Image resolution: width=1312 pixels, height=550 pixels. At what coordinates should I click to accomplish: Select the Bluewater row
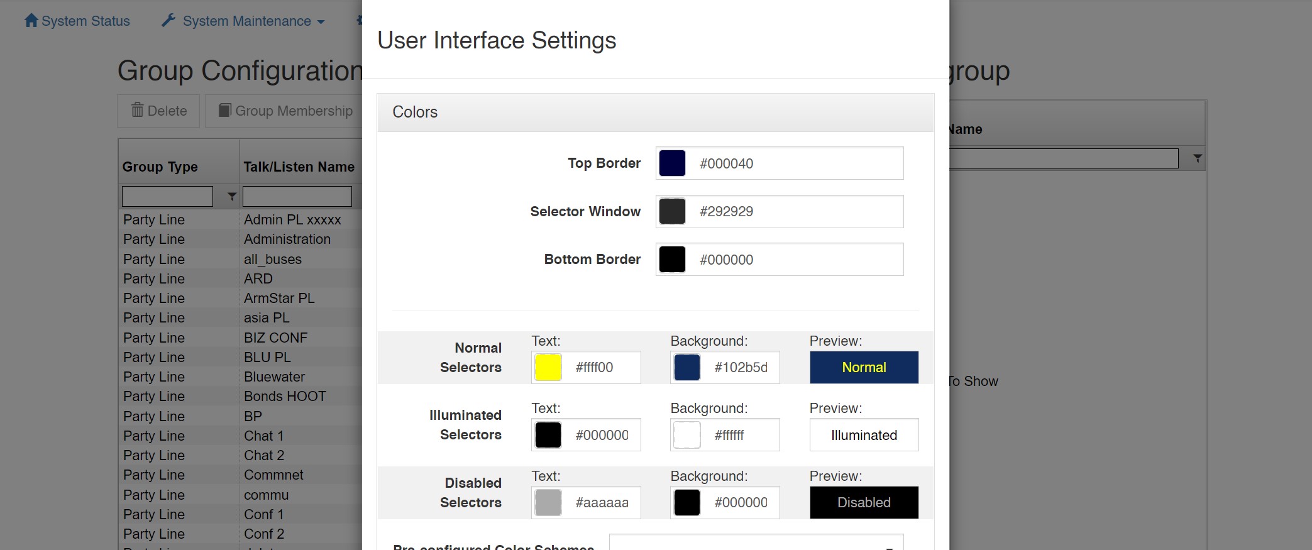[x=240, y=377]
